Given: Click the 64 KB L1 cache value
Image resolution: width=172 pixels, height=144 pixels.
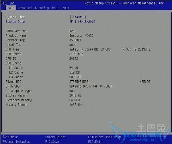Looking at the screenshot, I should pos(74,68).
